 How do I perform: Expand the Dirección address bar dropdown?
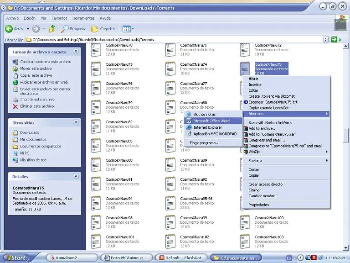[326, 40]
